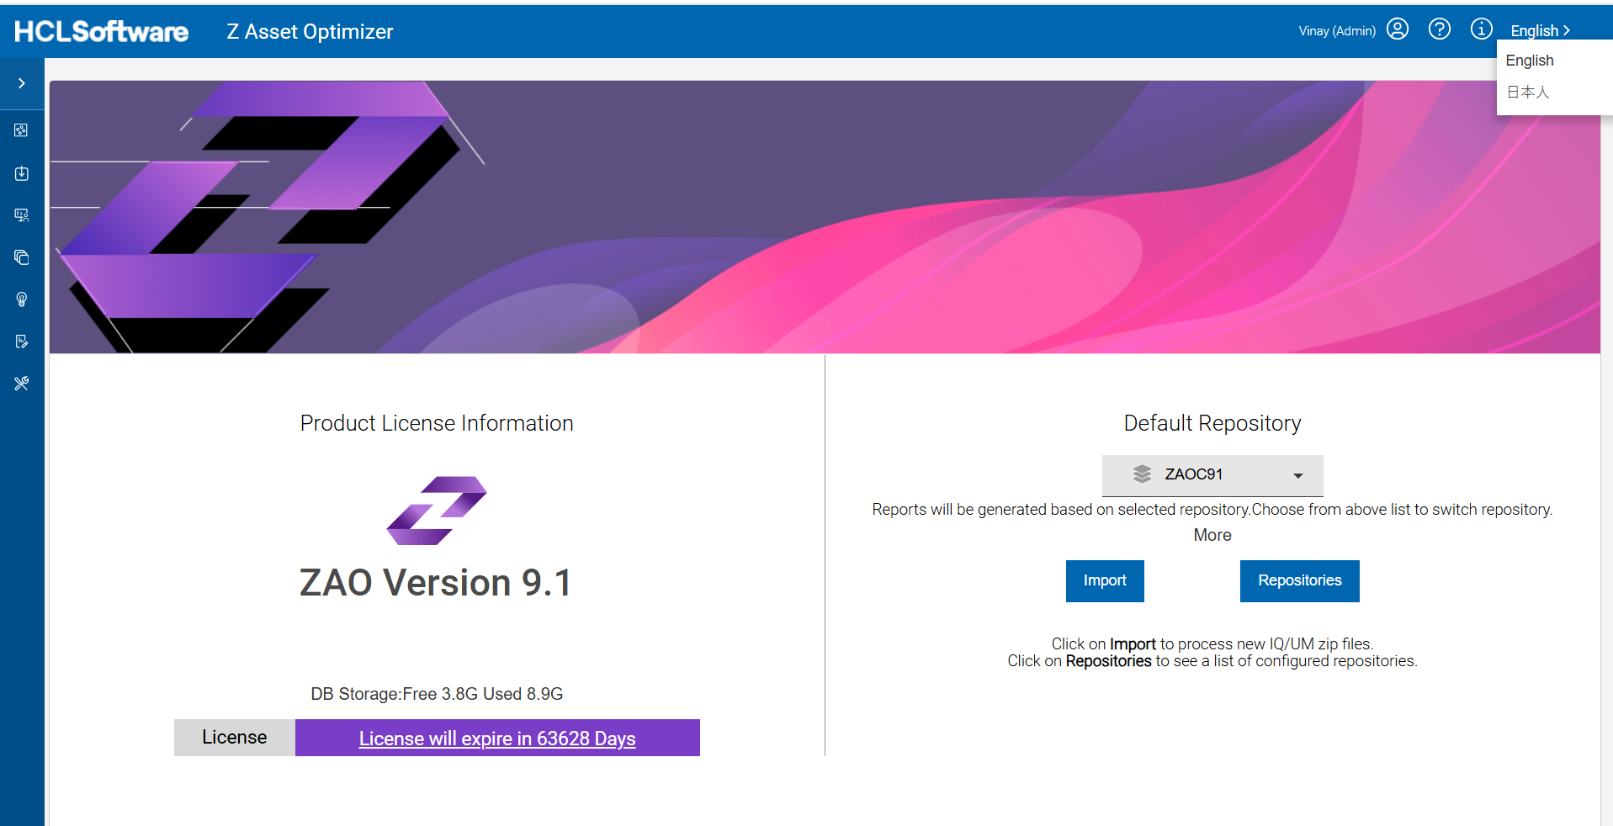Open the dashboard dots icon in the sidebar
The image size is (1613, 826).
point(22,130)
